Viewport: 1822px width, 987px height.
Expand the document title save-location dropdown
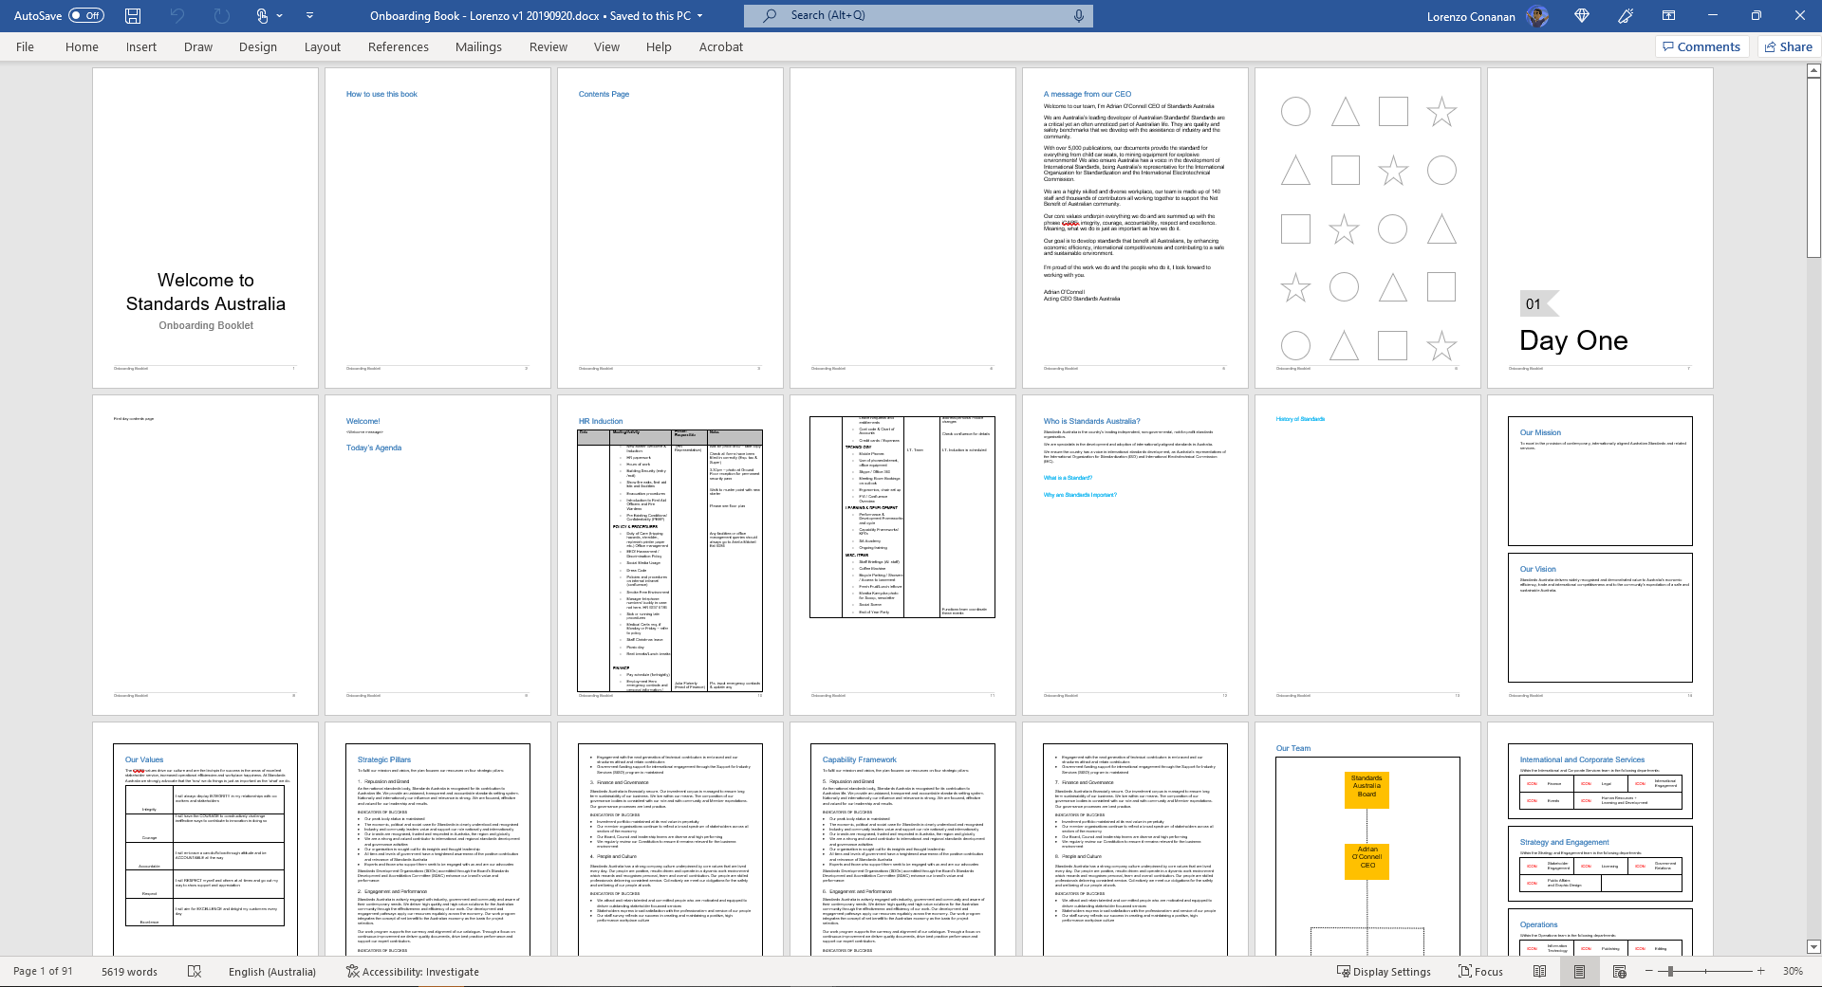pos(700,15)
